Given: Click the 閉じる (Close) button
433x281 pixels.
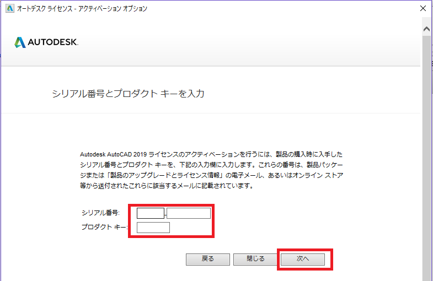Looking at the screenshot, I should tap(255, 259).
